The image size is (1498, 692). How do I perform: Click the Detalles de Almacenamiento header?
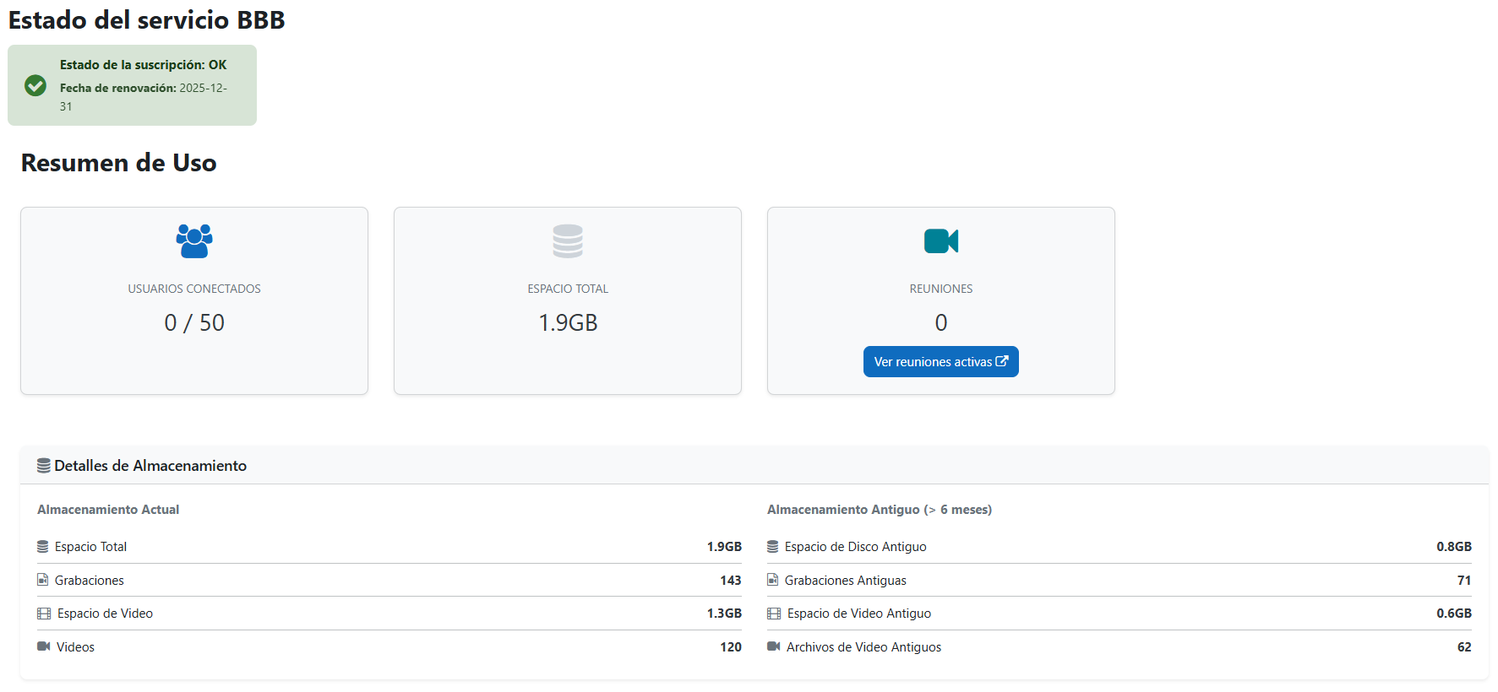click(x=150, y=466)
